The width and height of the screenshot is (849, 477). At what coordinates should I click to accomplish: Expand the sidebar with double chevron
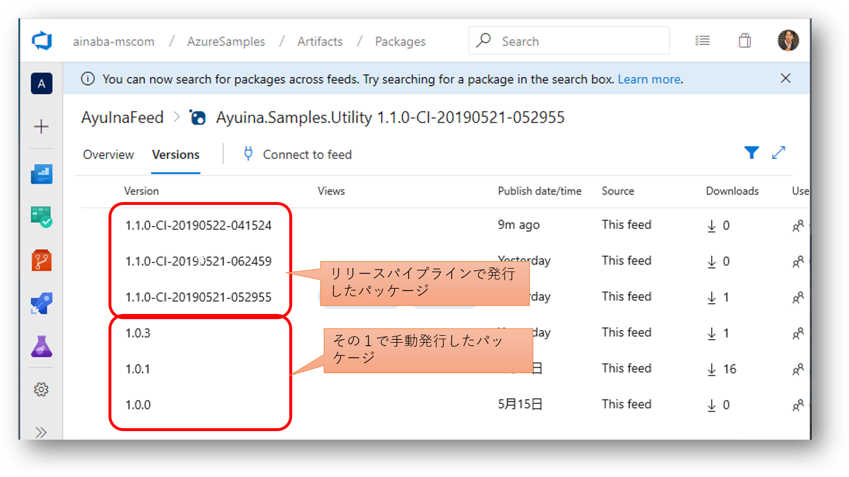(x=41, y=432)
